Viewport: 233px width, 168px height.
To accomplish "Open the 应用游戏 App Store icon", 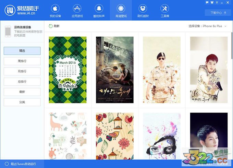I will [x=77, y=9].
